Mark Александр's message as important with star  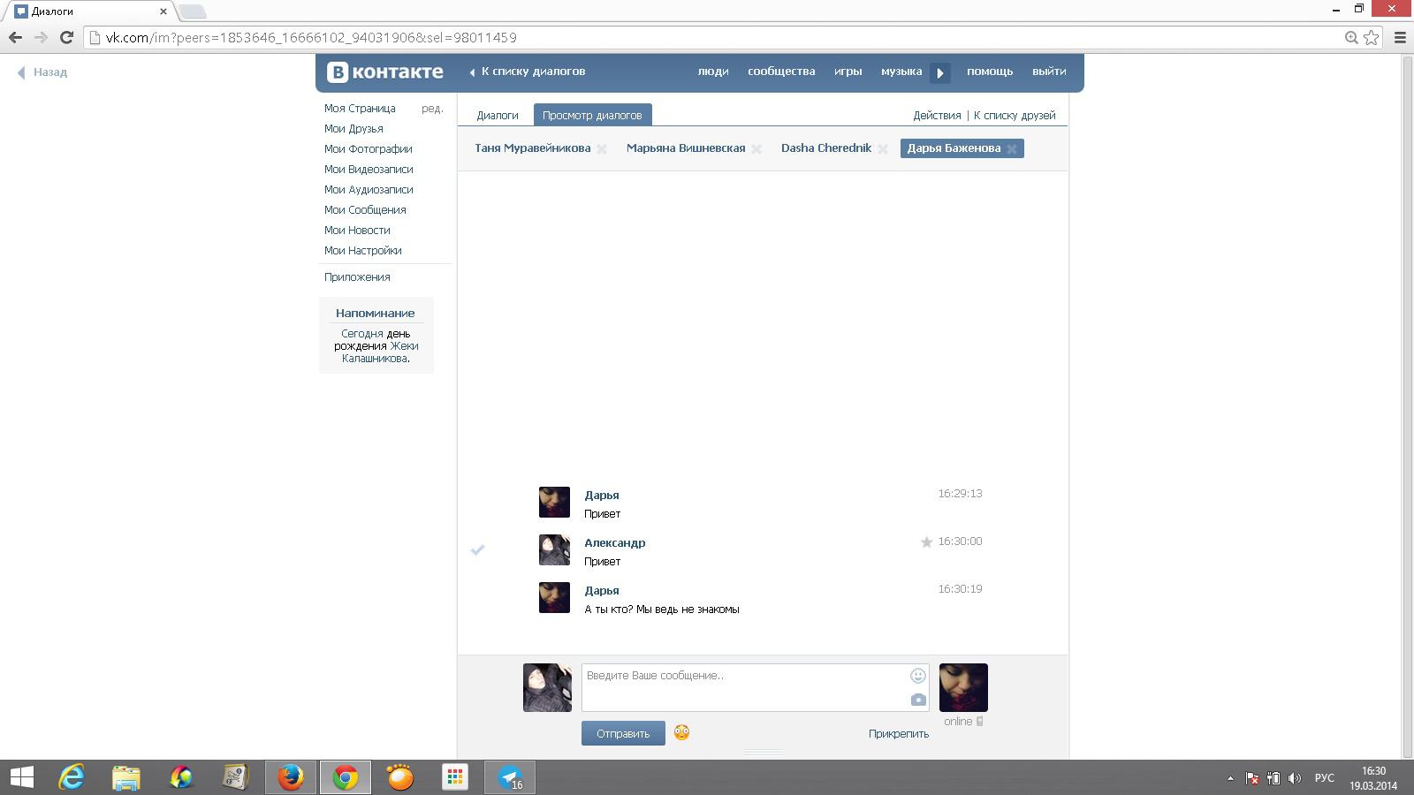click(926, 542)
